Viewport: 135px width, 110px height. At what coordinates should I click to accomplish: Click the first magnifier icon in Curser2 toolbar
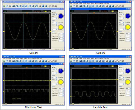tap(117, 6)
